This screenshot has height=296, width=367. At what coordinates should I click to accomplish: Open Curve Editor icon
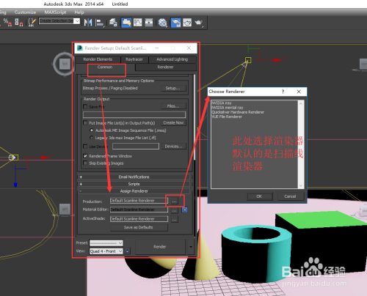click(137, 23)
